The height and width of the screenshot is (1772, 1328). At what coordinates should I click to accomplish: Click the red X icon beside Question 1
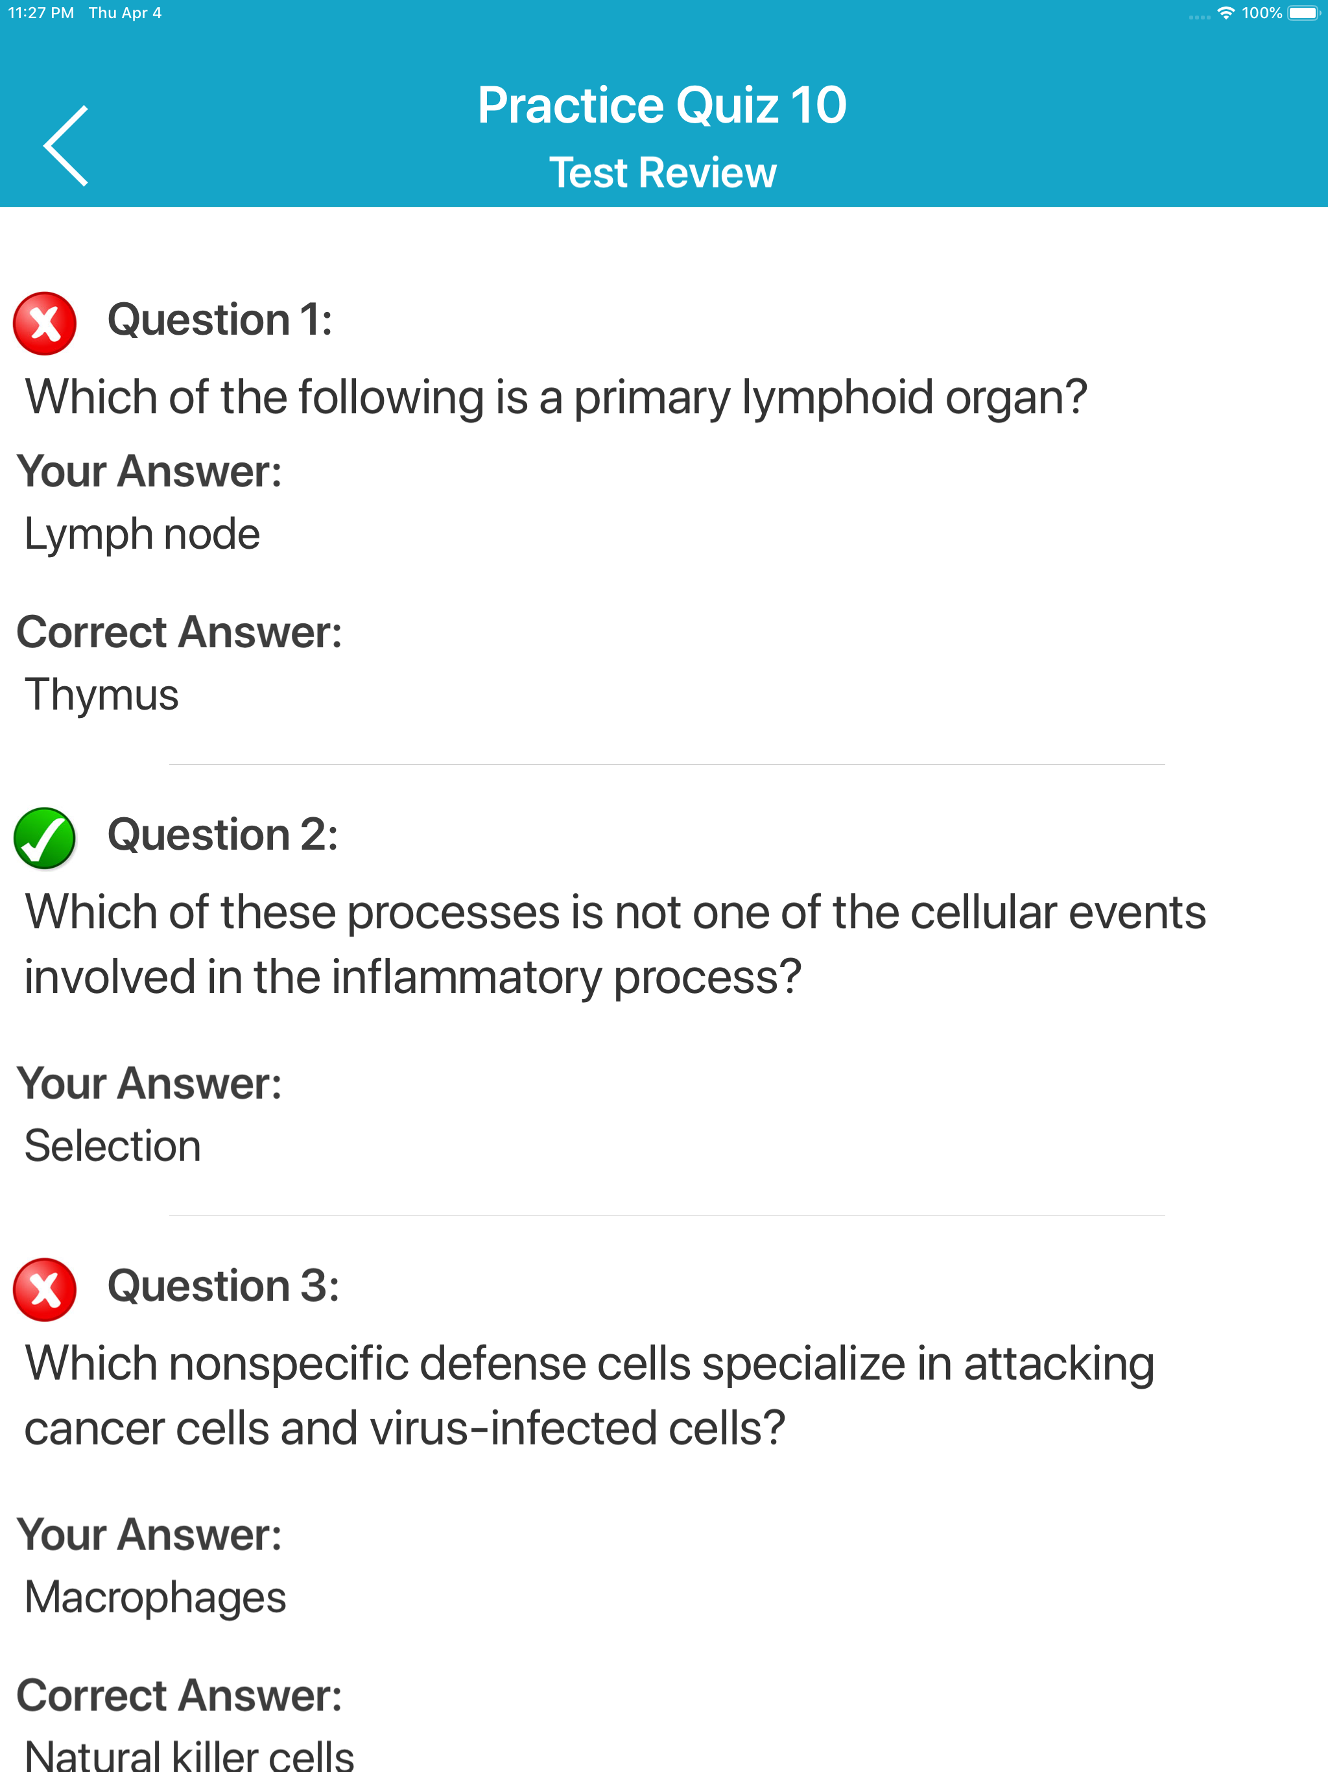(x=45, y=324)
